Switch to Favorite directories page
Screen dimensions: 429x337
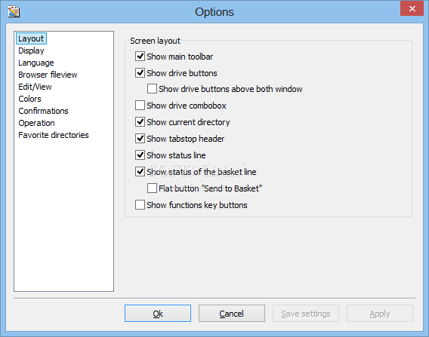(x=54, y=135)
